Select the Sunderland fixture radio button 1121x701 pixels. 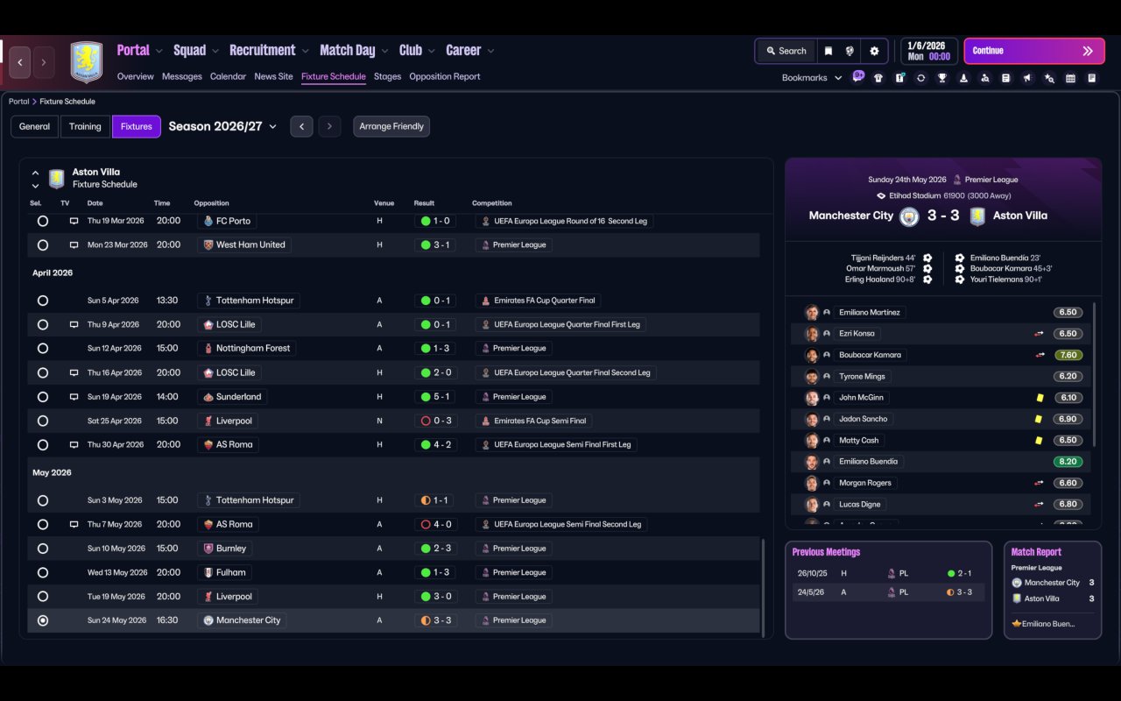[43, 397]
